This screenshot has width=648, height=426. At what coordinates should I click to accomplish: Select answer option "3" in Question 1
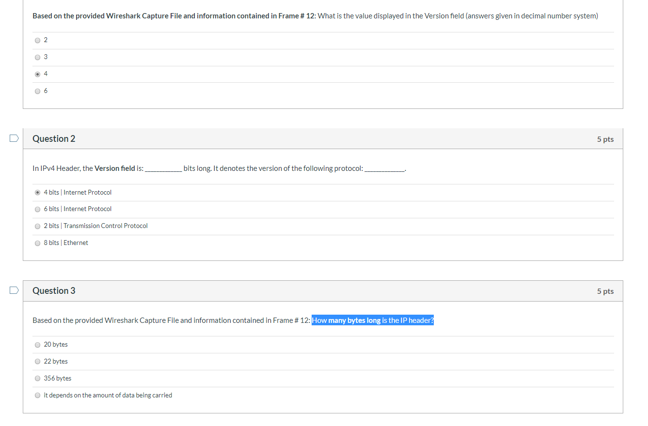(37, 57)
